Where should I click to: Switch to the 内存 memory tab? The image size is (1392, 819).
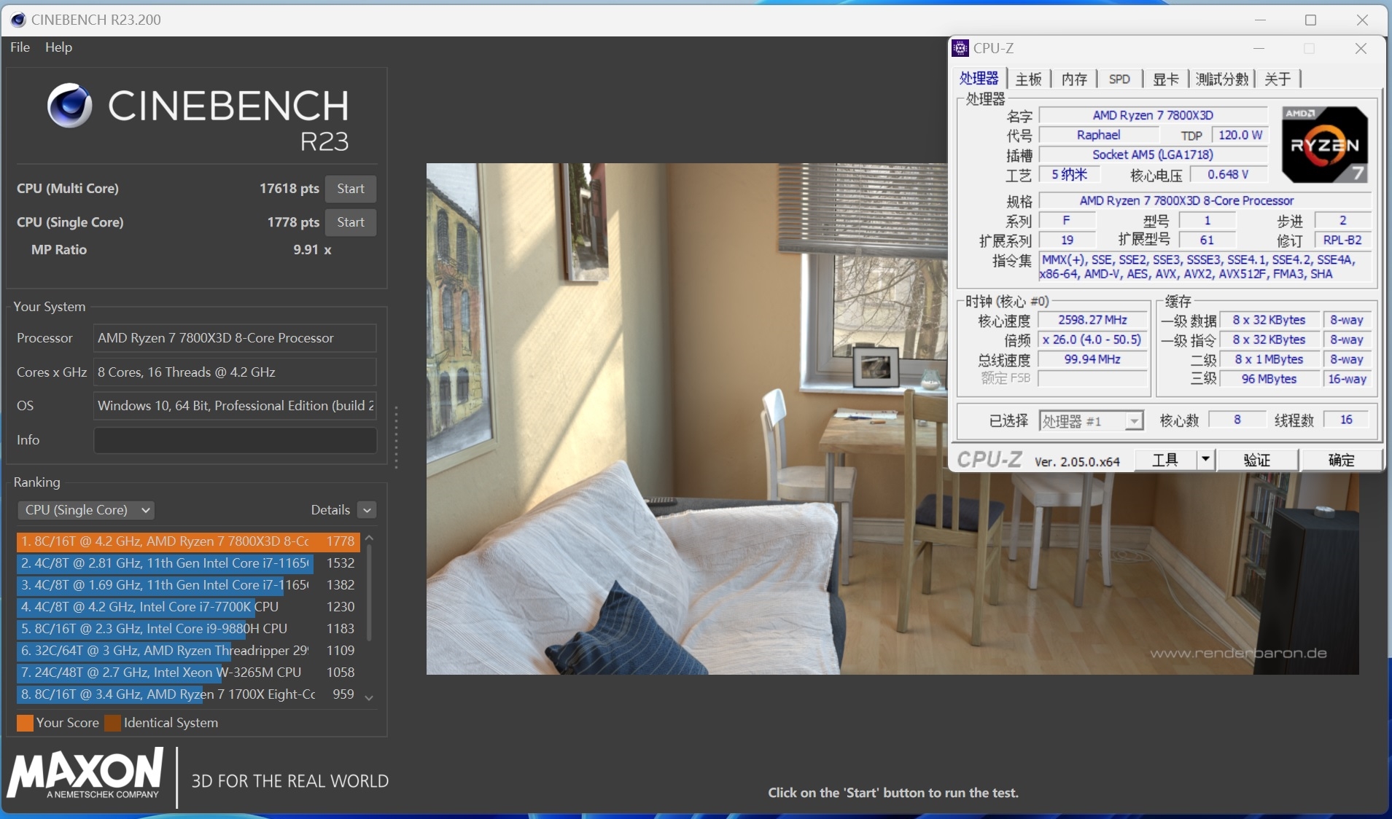click(1074, 79)
